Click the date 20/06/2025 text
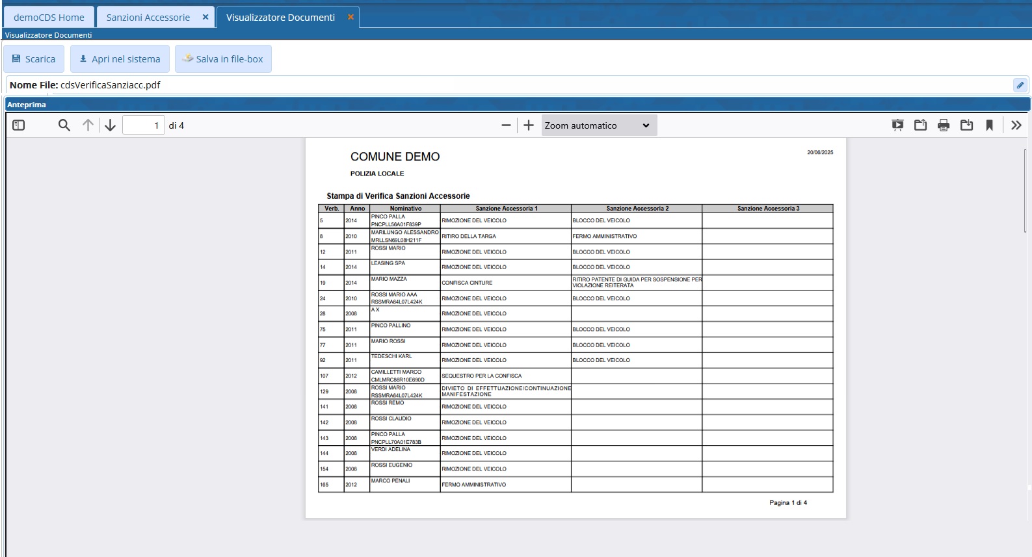Image resolution: width=1032 pixels, height=557 pixels. (x=820, y=152)
